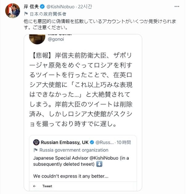194x194 pixels.
Task: Click the Russian Embassy UK crest avatar
Action: (36, 142)
